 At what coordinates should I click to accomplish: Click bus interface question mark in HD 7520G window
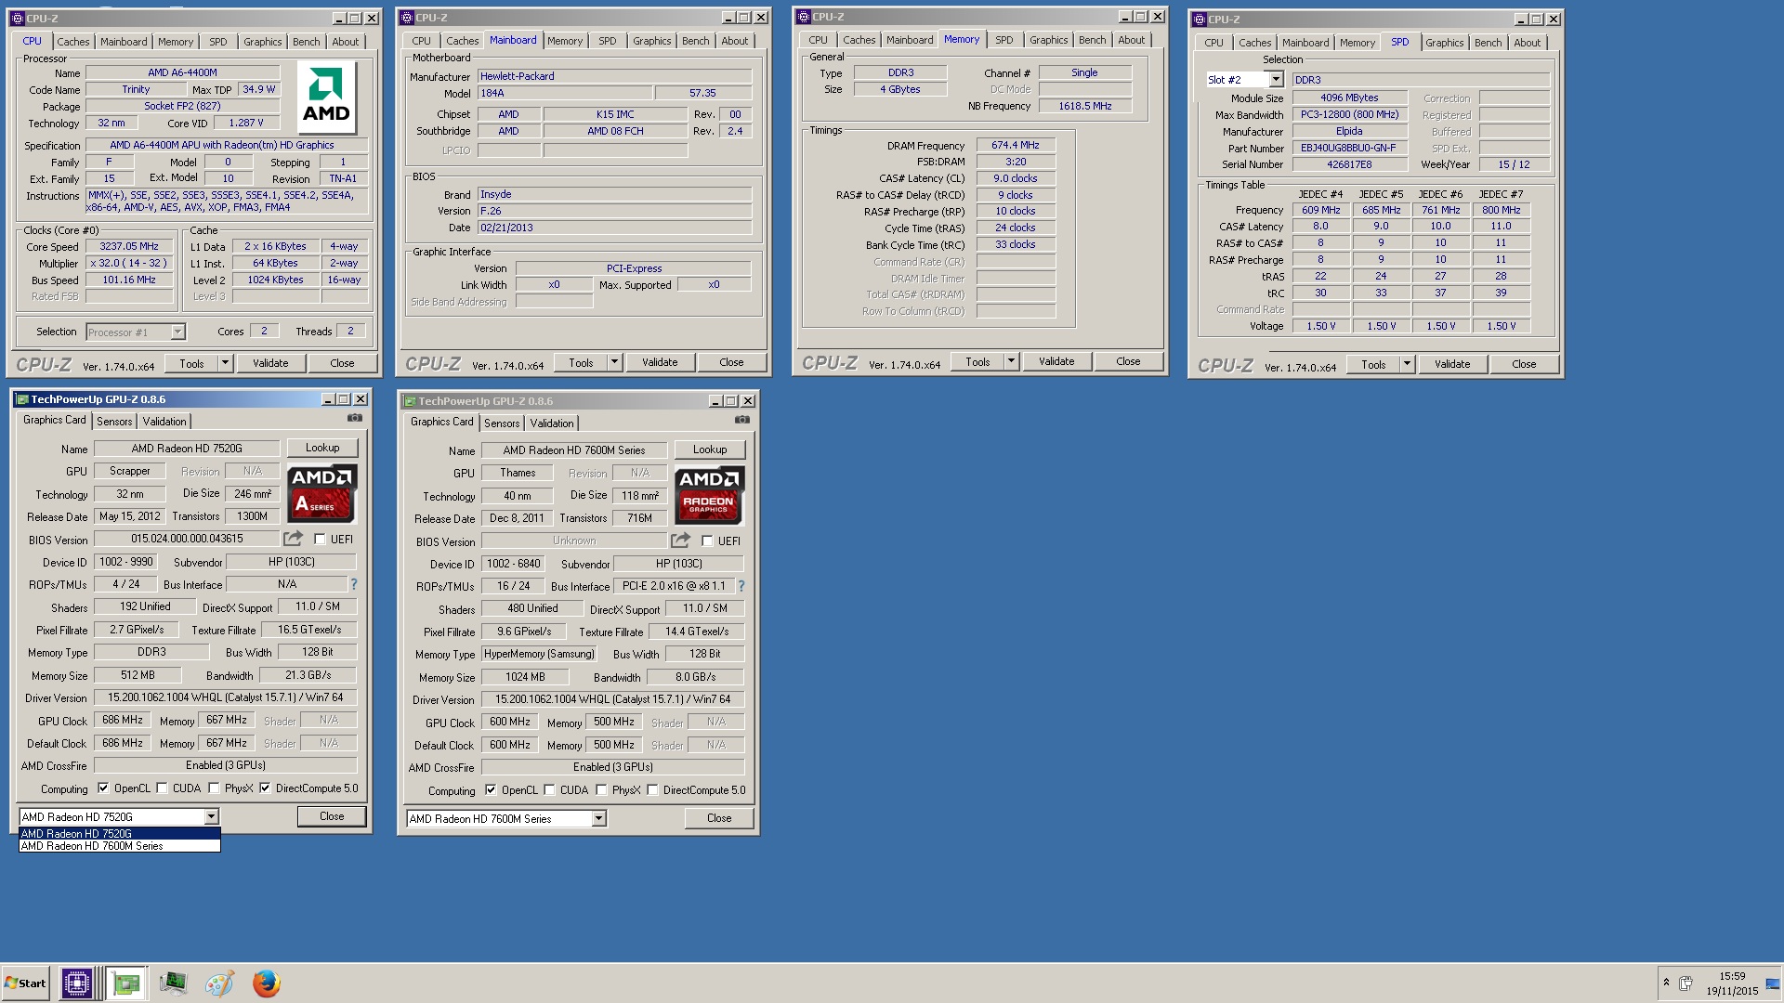pyautogui.click(x=354, y=584)
